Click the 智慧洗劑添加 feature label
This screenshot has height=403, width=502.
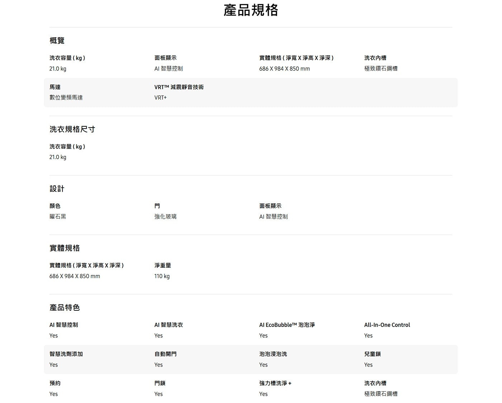pos(66,354)
